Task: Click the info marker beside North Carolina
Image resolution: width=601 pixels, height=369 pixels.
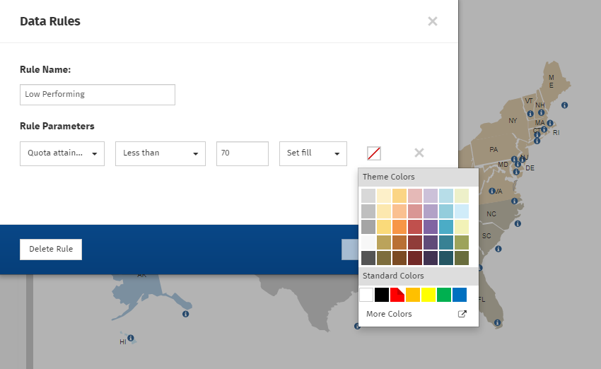Action: point(518,223)
